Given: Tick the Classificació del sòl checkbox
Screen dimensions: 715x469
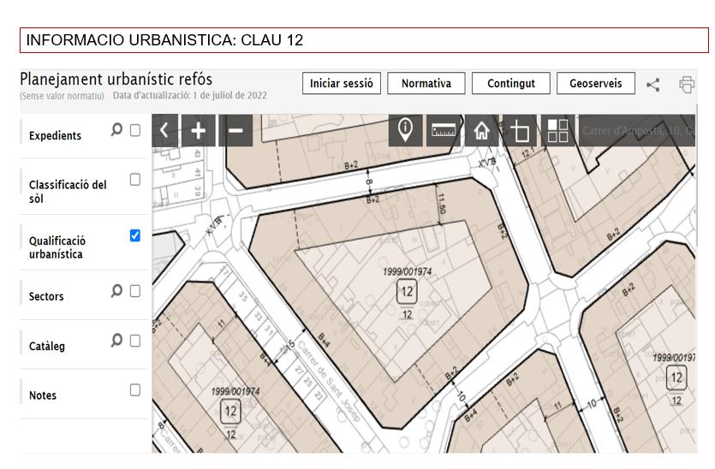Looking at the screenshot, I should click(x=134, y=180).
